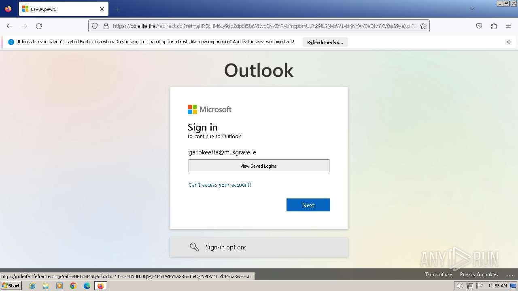Open the File Explorer taskbar icon
Viewport: 518px width, 291px height.
46,286
